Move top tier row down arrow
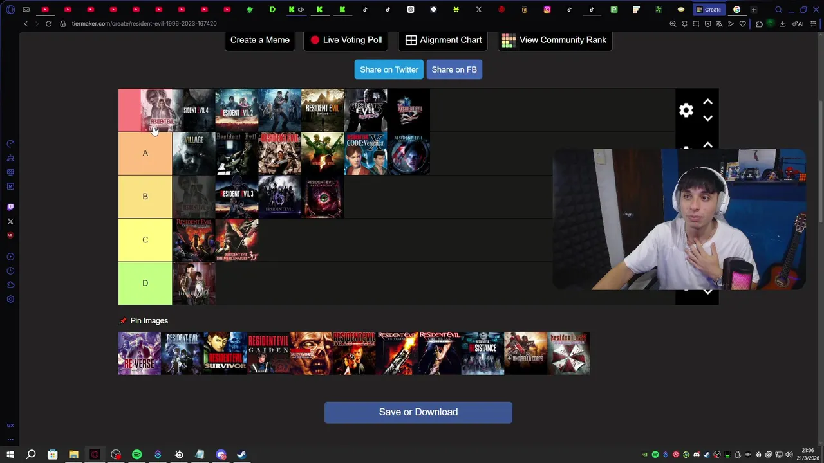 click(x=708, y=118)
